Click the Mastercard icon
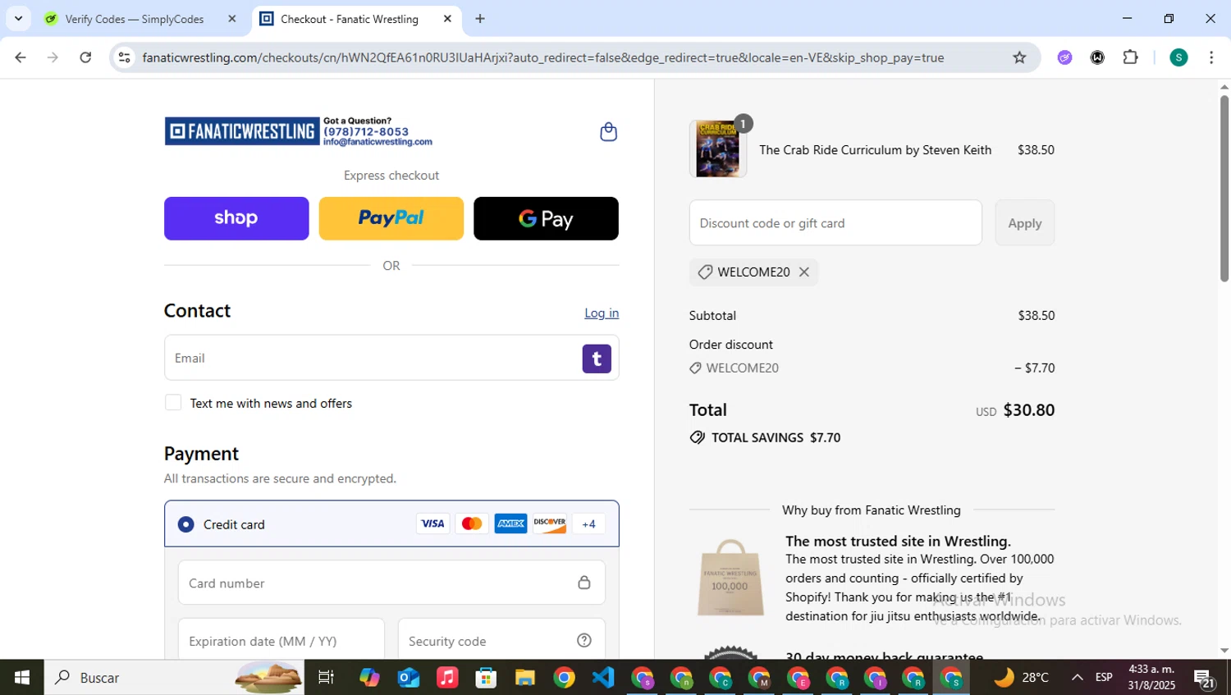Screen dimensions: 1231x695 coord(472,524)
